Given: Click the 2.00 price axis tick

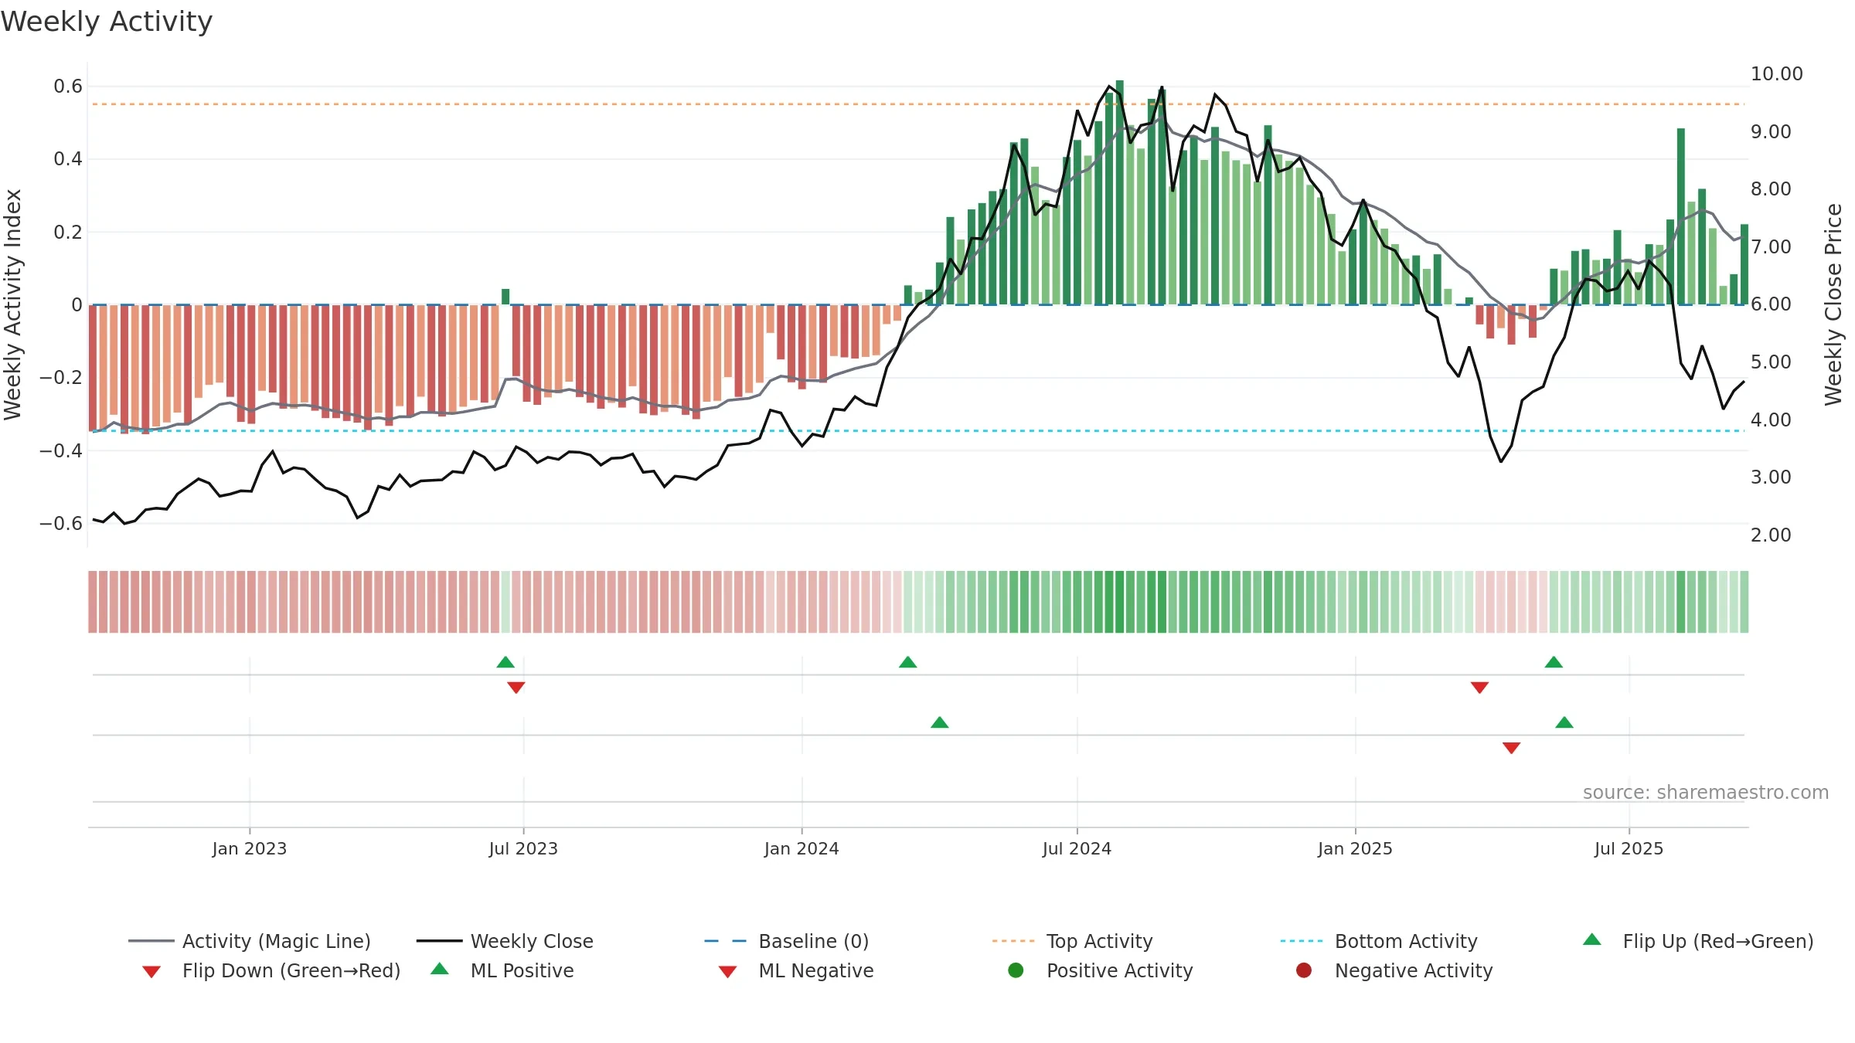Looking at the screenshot, I should (1771, 535).
